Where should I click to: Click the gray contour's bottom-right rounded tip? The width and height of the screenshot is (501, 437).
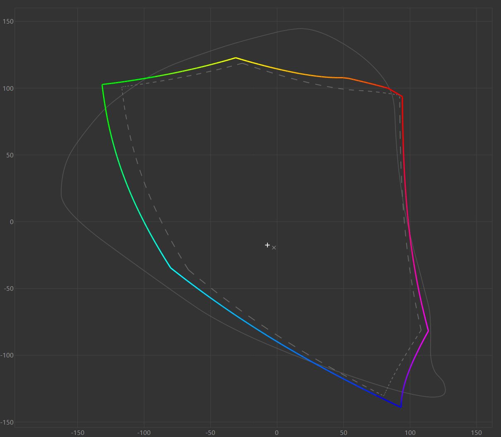(x=445, y=391)
